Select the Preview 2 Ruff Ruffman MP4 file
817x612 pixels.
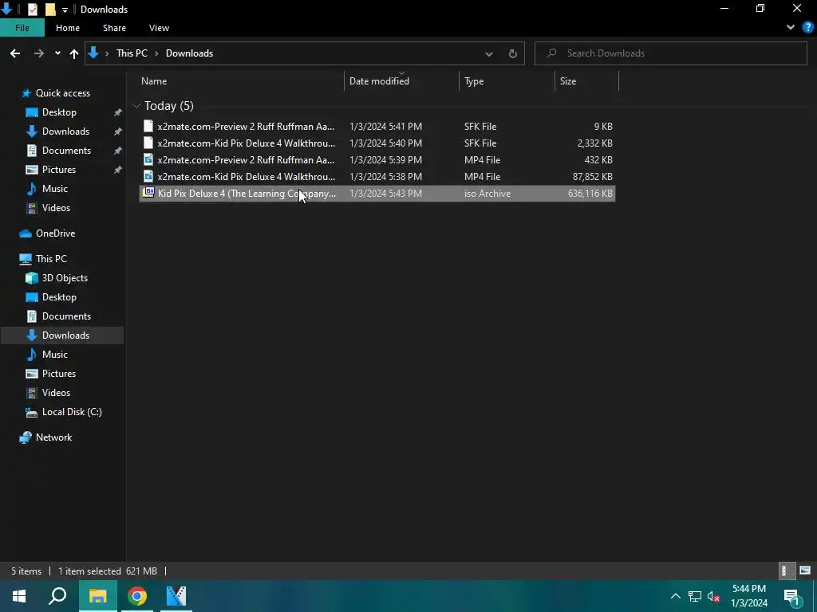click(377, 159)
